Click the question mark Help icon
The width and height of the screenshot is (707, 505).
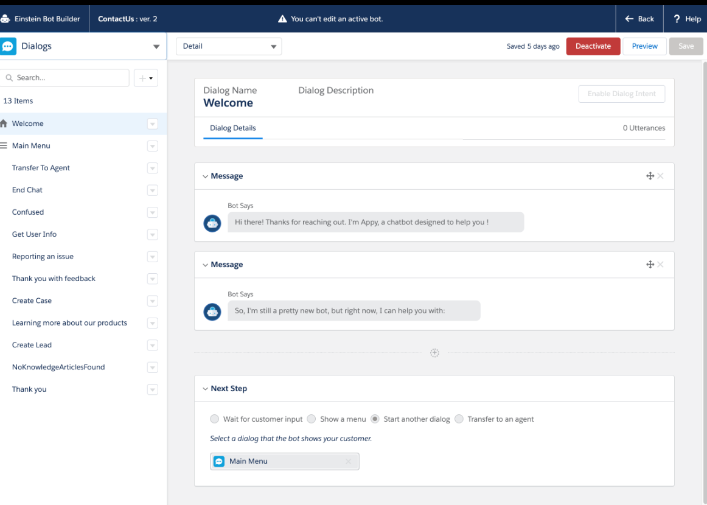(x=677, y=19)
